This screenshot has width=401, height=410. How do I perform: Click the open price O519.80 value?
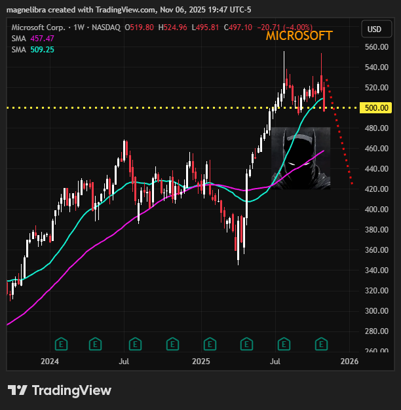[139, 28]
